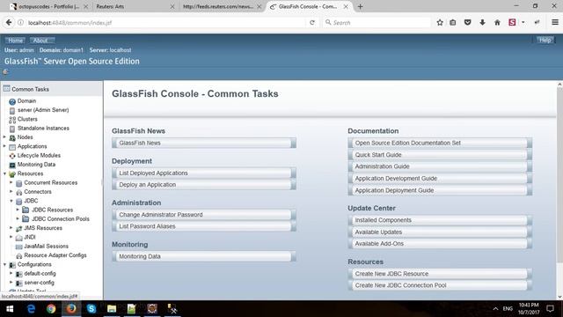Select Resource Adapter Configs tree item
This screenshot has height=317, width=563.
pos(55,255)
